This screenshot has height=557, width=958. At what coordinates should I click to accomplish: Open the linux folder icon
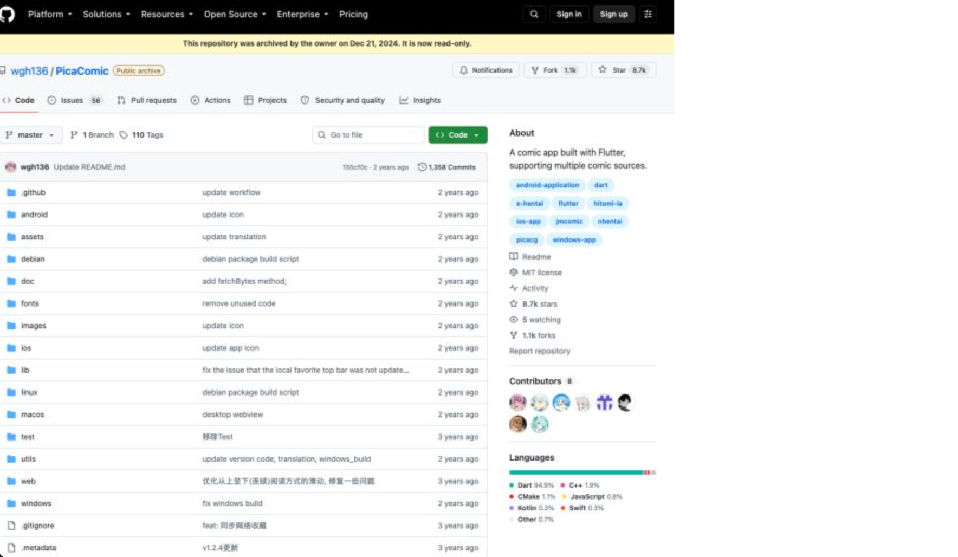[x=11, y=392]
